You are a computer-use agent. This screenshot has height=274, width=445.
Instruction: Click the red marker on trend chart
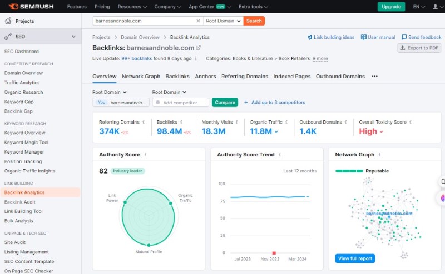pyautogui.click(x=274, y=253)
